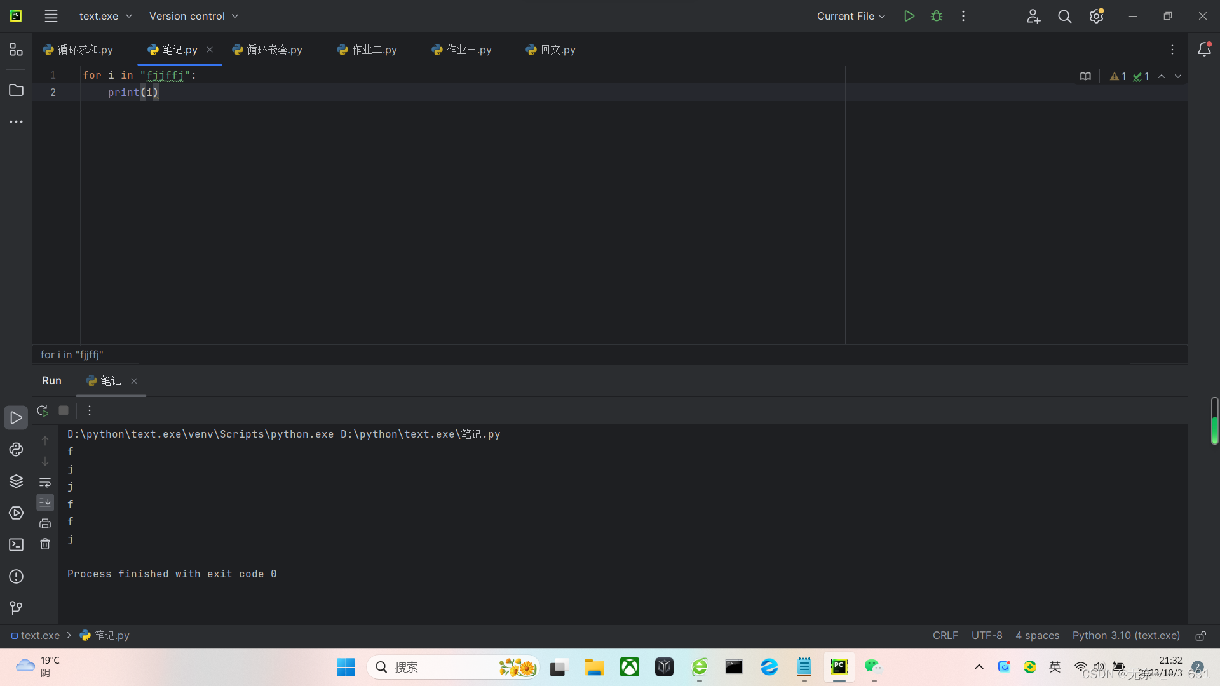Click the Debug bug icon
This screenshot has width=1220, height=686.
tap(937, 16)
